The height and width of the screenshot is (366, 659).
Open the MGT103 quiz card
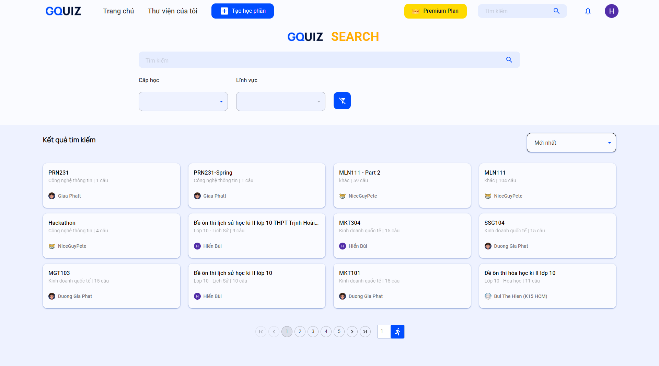112,286
